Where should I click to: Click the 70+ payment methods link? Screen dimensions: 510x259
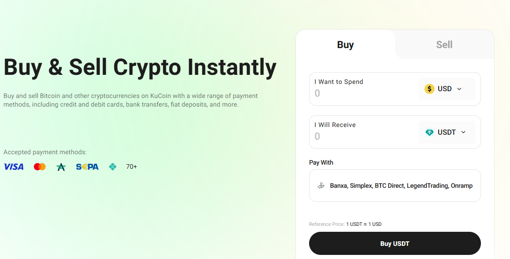131,167
